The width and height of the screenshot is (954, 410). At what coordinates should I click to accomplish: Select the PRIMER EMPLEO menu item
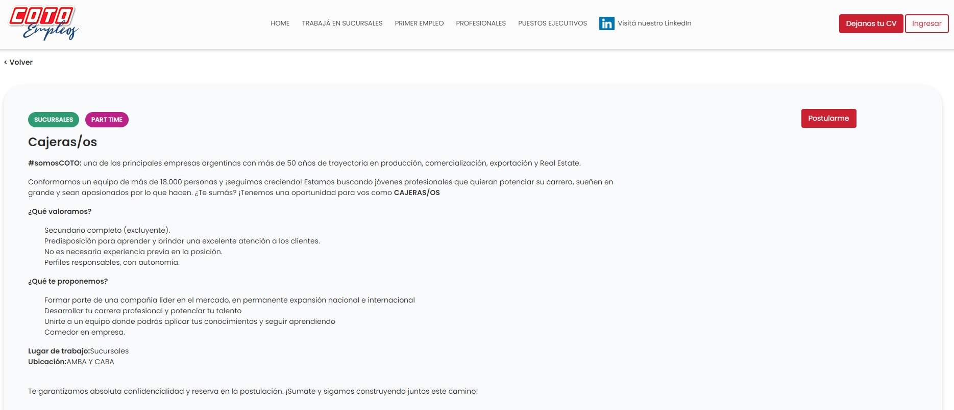[419, 23]
